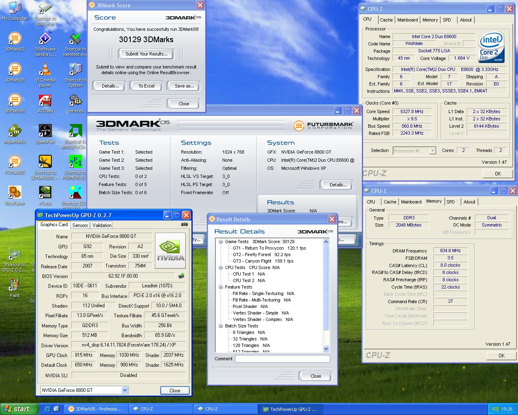The image size is (518, 415).
Task: Collapse the Feature Tests tree node
Action: 221,287
